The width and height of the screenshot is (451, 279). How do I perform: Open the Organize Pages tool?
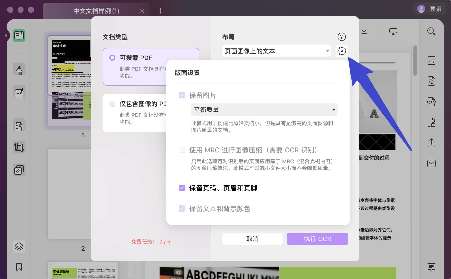(19, 125)
